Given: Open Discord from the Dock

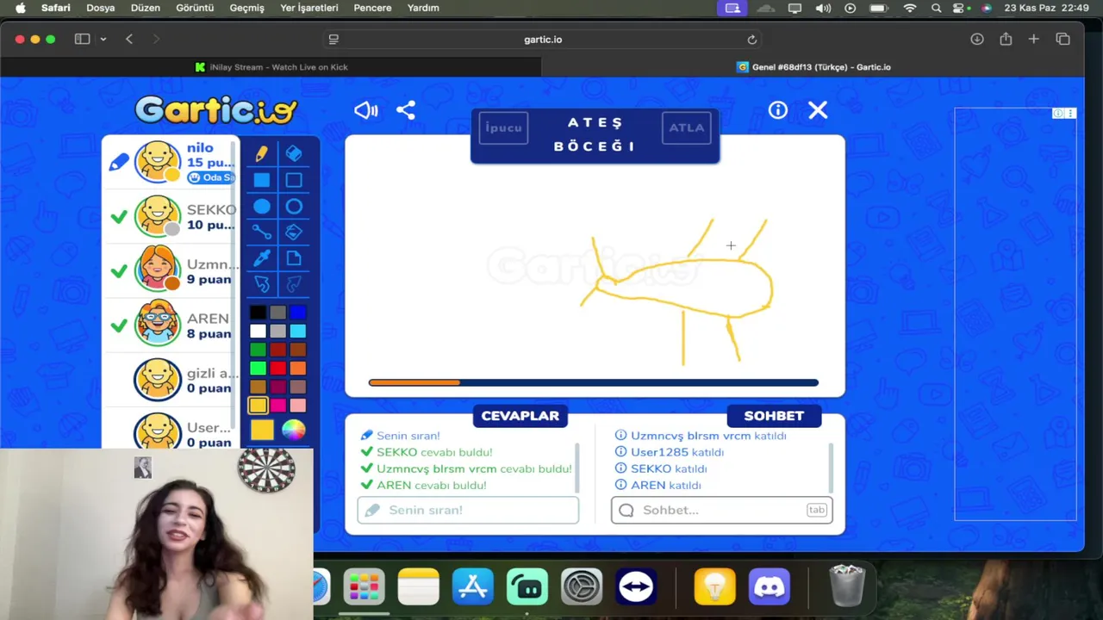Looking at the screenshot, I should [x=770, y=587].
